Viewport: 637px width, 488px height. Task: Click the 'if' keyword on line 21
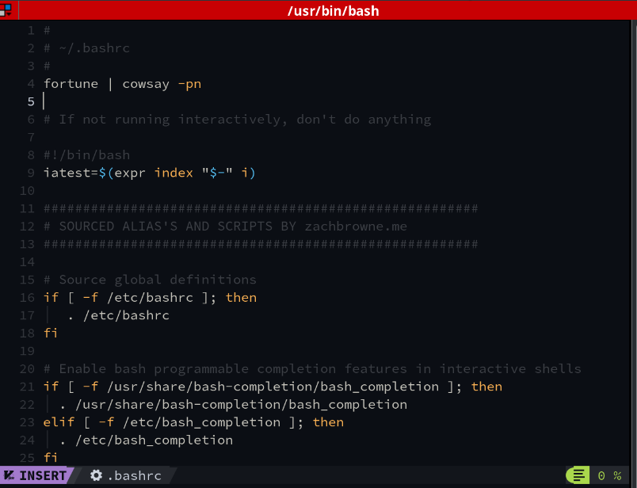(51, 387)
